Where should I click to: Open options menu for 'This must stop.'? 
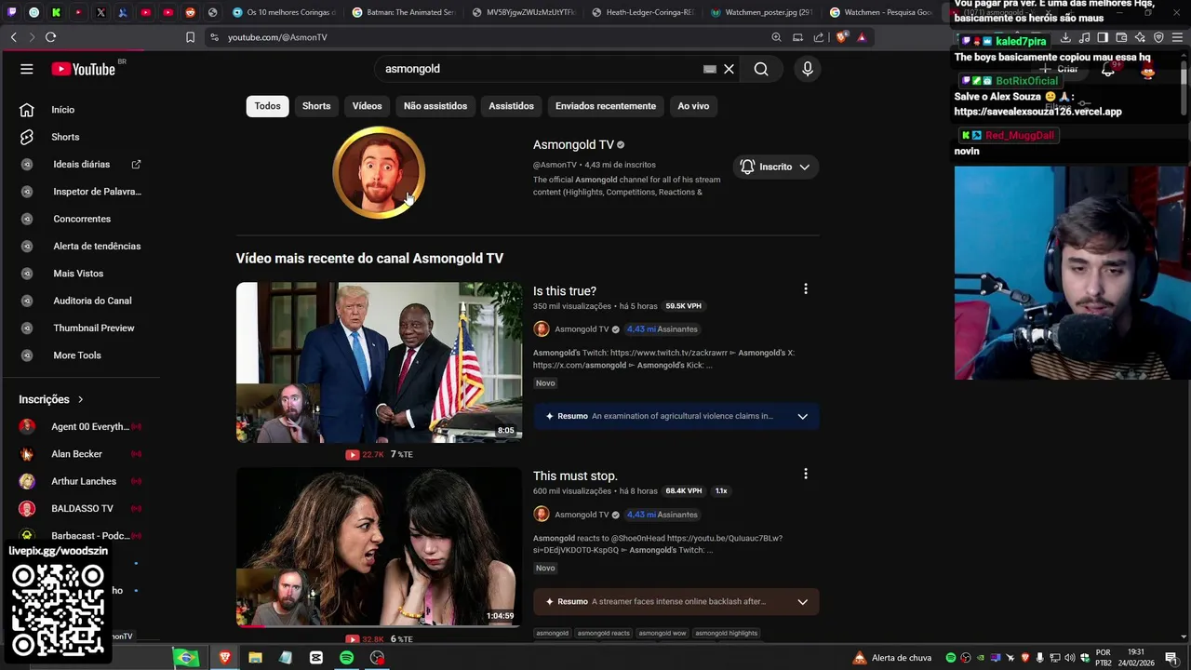[x=806, y=474]
